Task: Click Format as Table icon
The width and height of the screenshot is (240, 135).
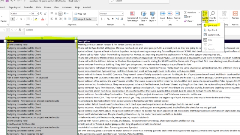Action: coord(144,16)
